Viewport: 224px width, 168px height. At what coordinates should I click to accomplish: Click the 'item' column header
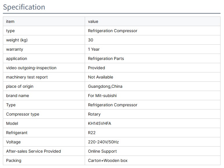[x=10, y=21]
